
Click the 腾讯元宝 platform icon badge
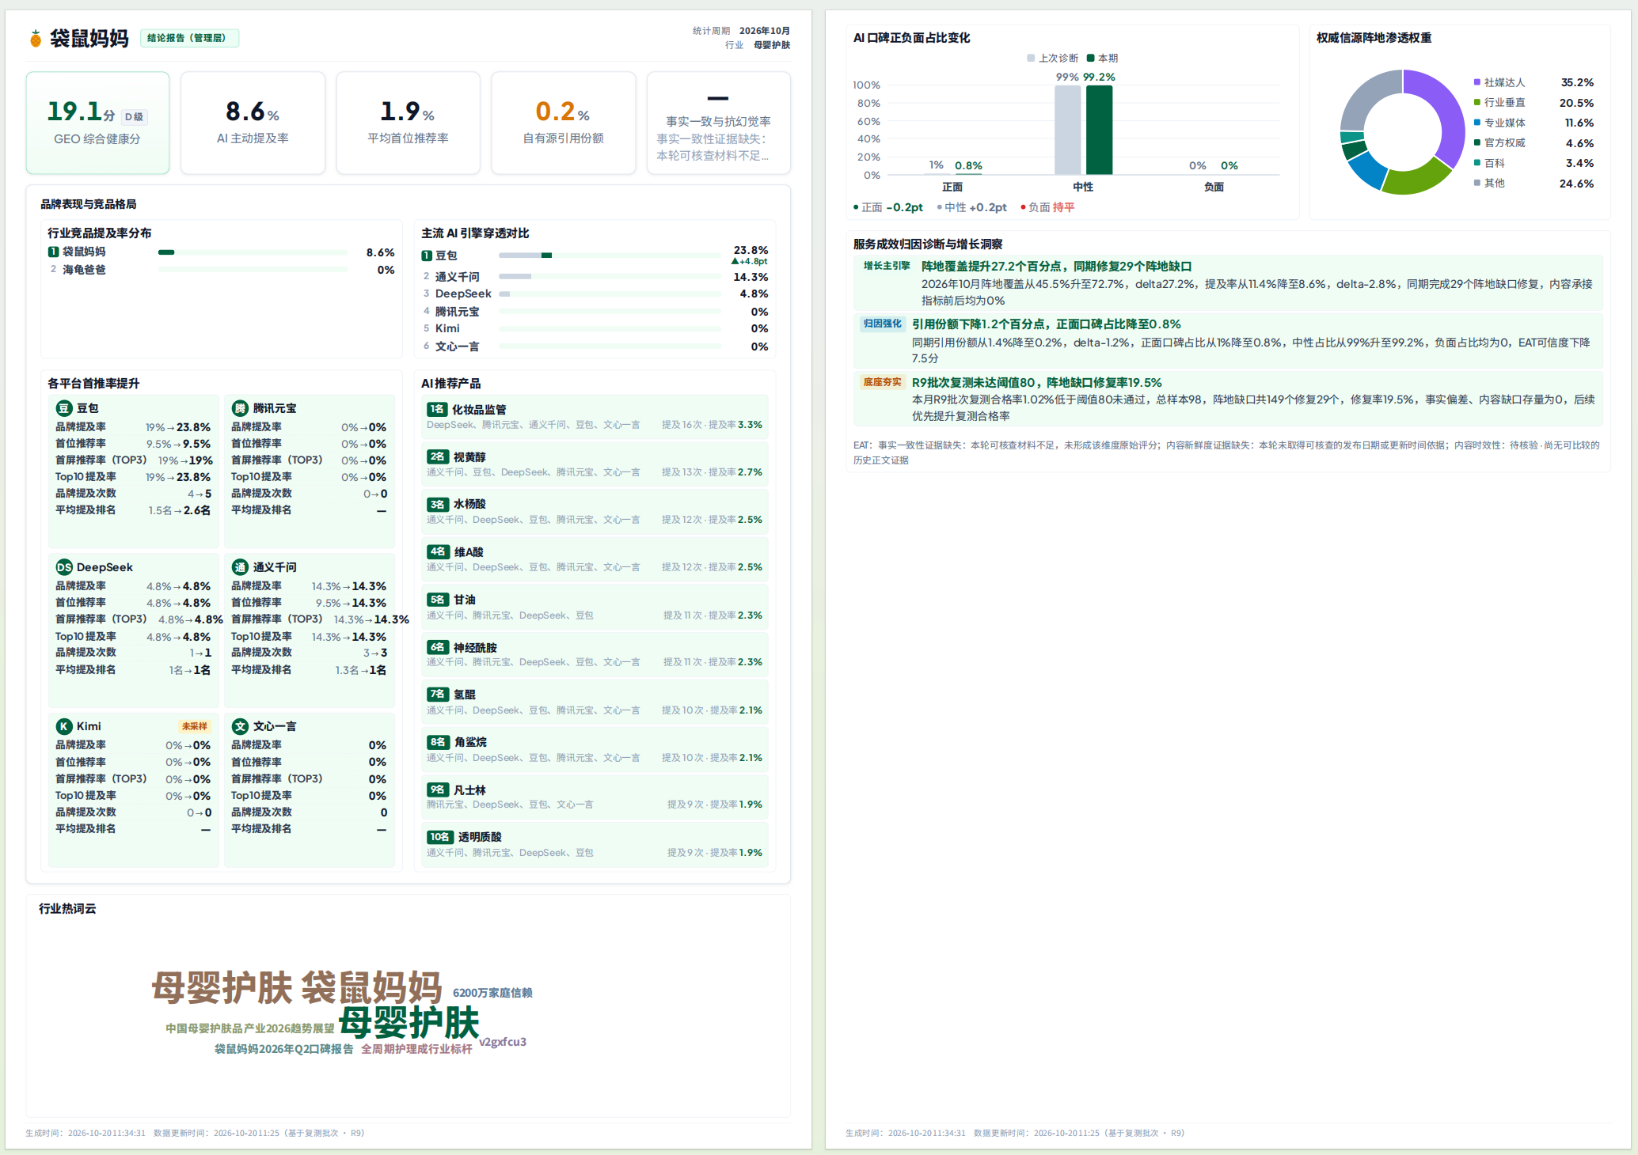pos(240,408)
